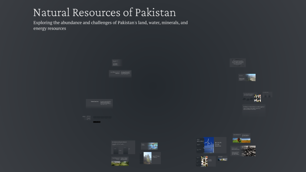Open the Land Resources of Pakistan slide
Screen dimensions: 306x172
120,73
